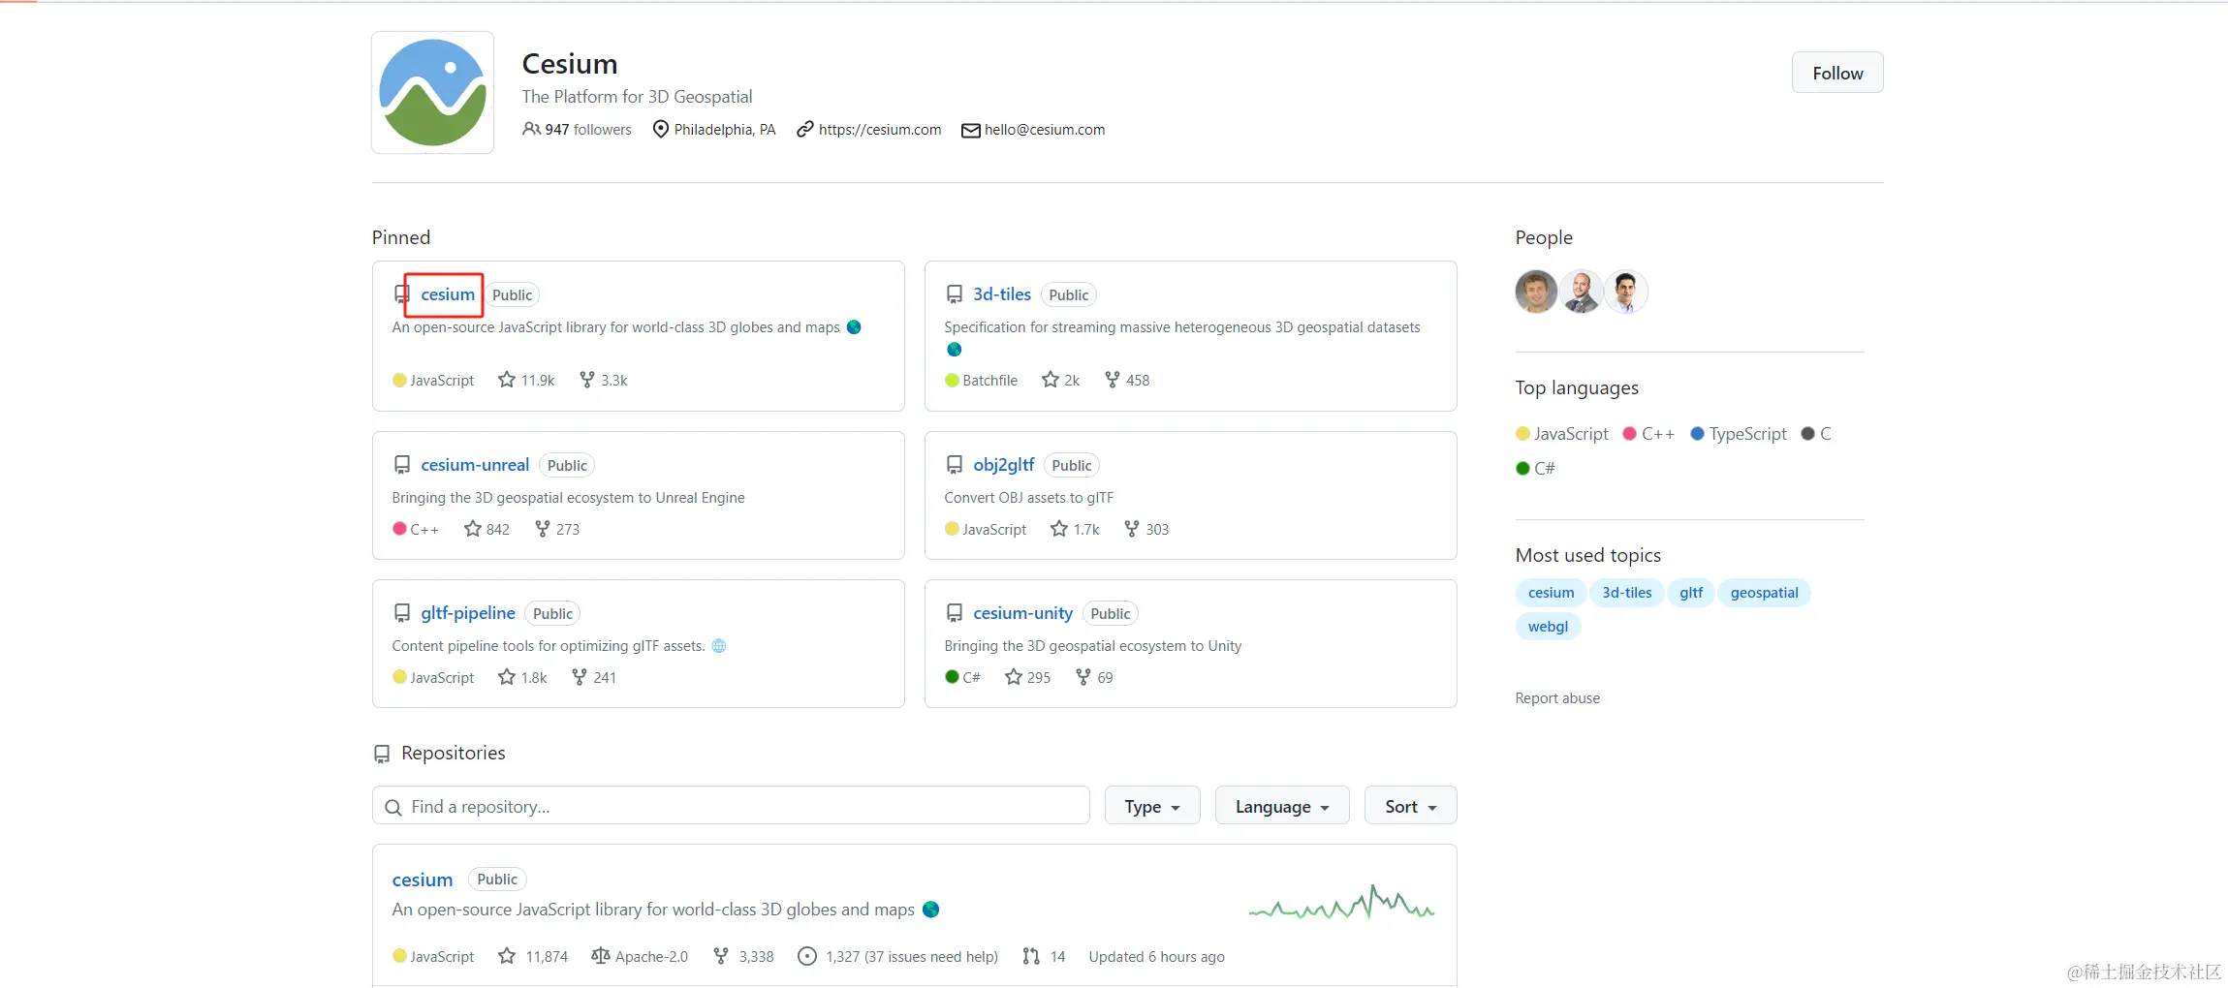Screen dimensions: 2228x988
Task: Click the mail envelope icon
Action: click(970, 130)
